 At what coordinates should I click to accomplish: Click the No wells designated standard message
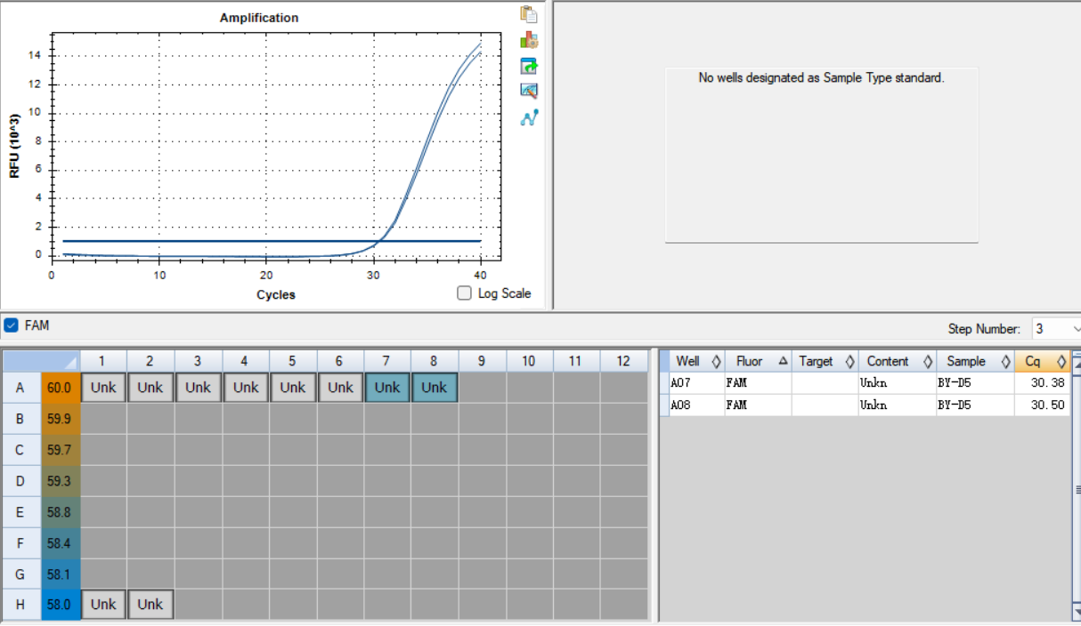821,78
